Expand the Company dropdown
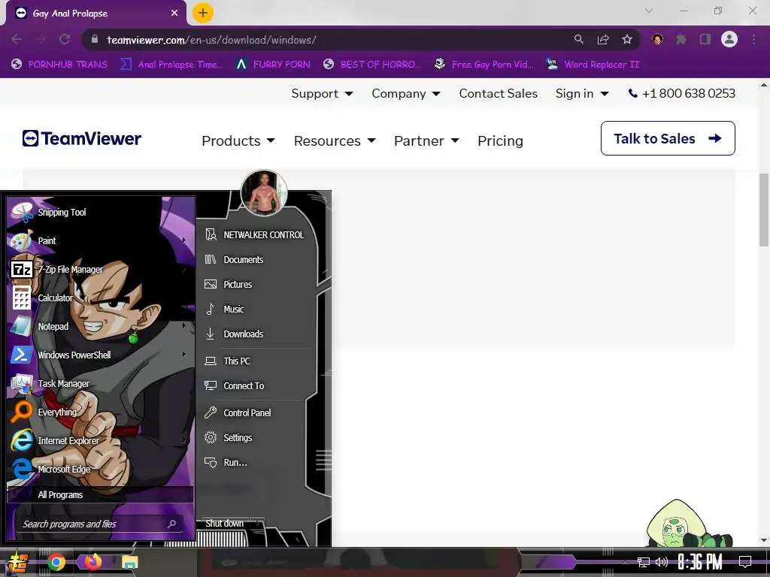 (406, 93)
